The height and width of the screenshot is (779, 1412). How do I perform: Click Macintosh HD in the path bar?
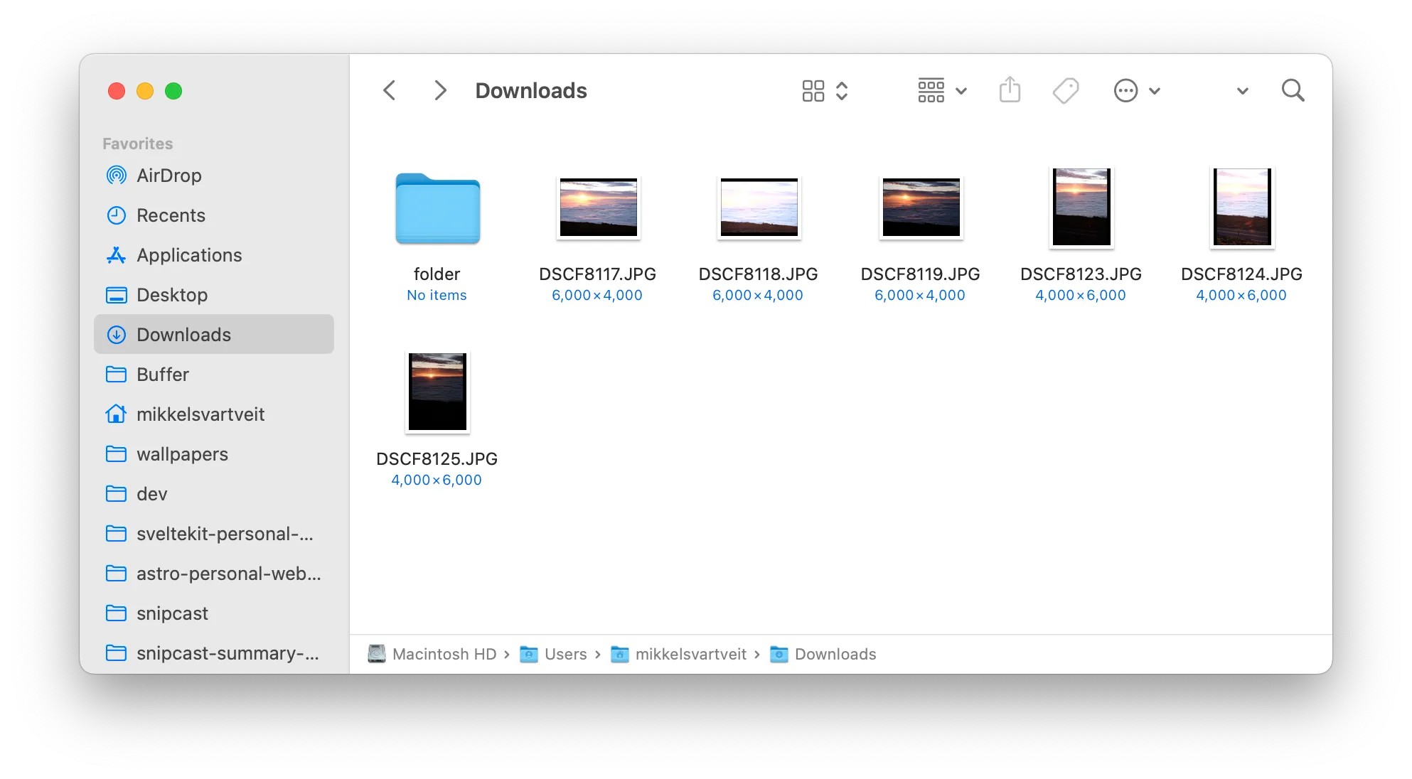[x=445, y=654]
